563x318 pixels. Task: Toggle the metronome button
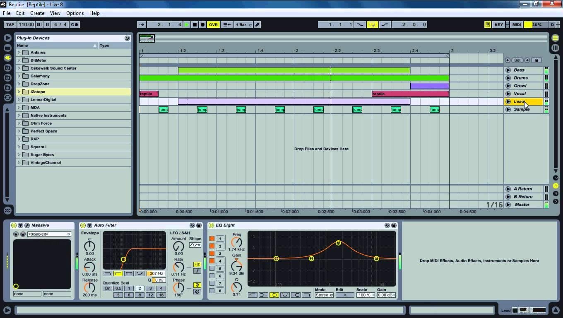click(x=75, y=25)
